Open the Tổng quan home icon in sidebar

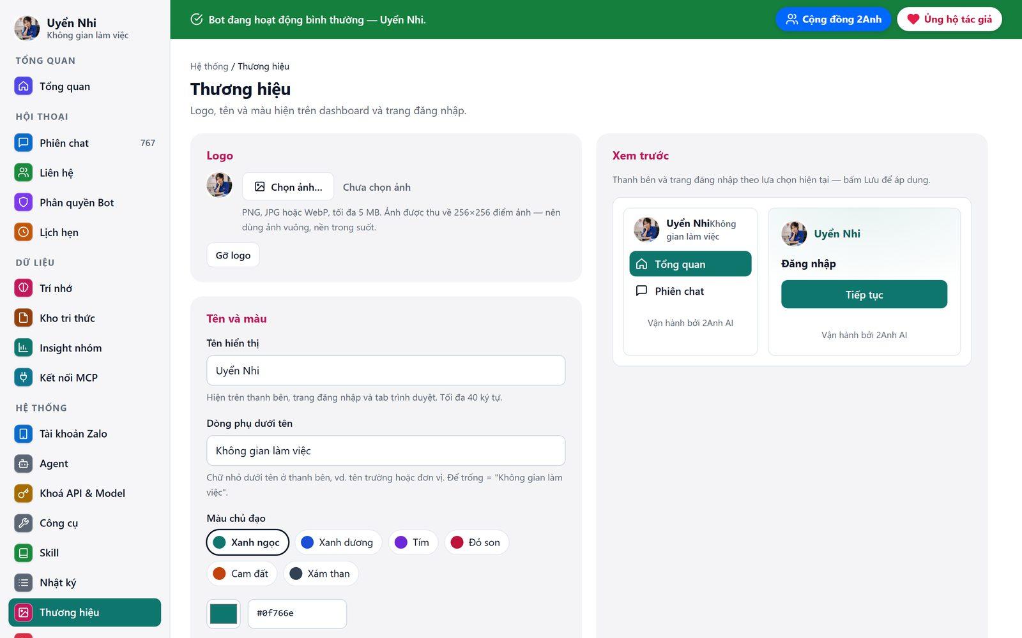pos(24,86)
